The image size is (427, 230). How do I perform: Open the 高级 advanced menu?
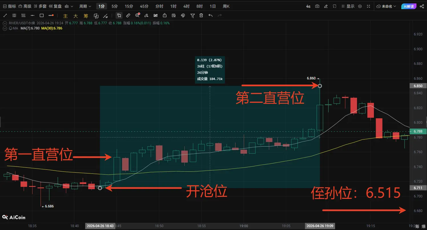click(x=25, y=6)
